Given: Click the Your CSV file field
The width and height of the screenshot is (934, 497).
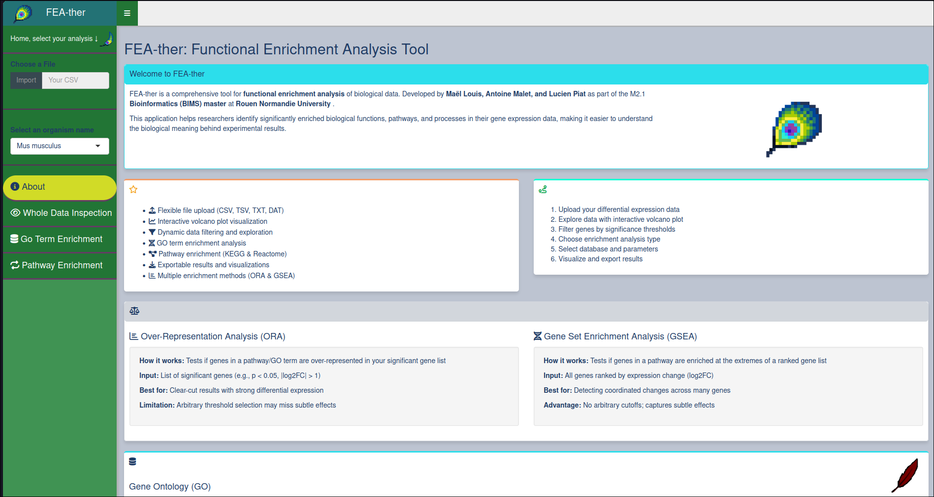Looking at the screenshot, I should [x=75, y=80].
